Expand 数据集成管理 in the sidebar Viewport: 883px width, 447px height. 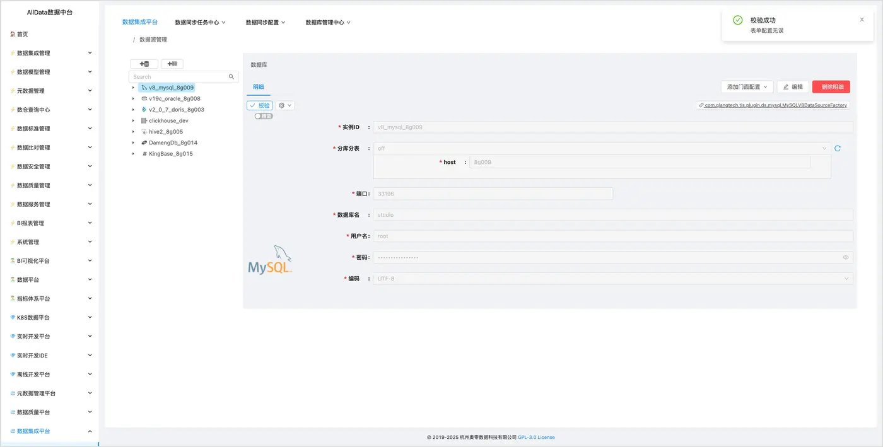(50, 53)
